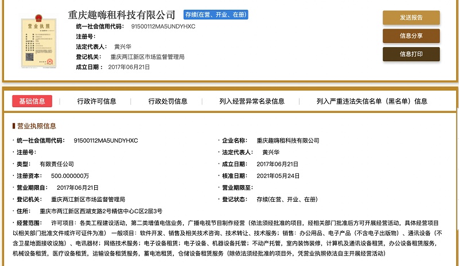The image size is (459, 266).
Task: Click the 信息打印 button
Action: coord(411,54)
